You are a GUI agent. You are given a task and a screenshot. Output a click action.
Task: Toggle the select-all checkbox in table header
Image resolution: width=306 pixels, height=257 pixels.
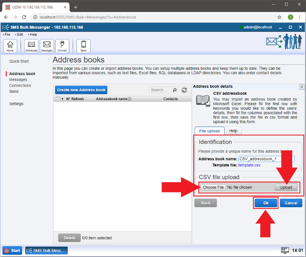(58, 99)
